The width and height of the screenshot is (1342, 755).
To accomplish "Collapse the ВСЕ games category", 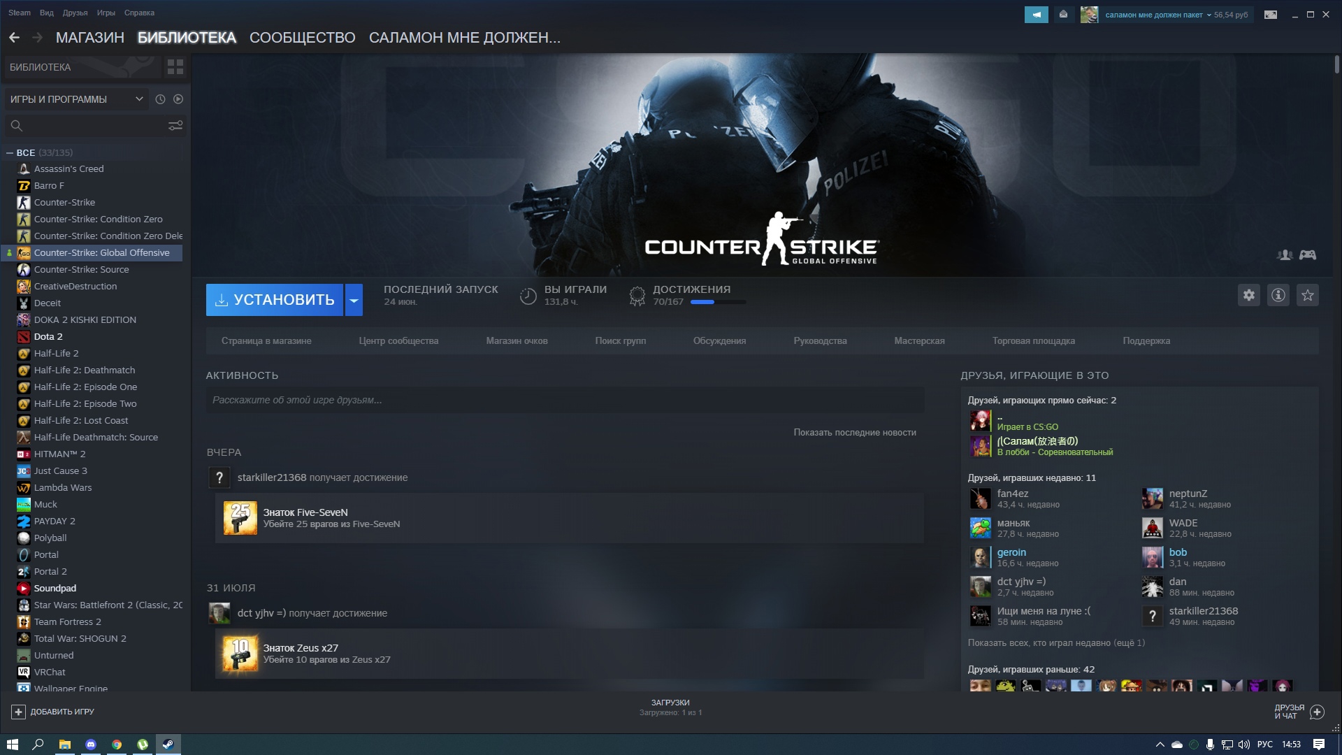I will pyautogui.click(x=10, y=152).
